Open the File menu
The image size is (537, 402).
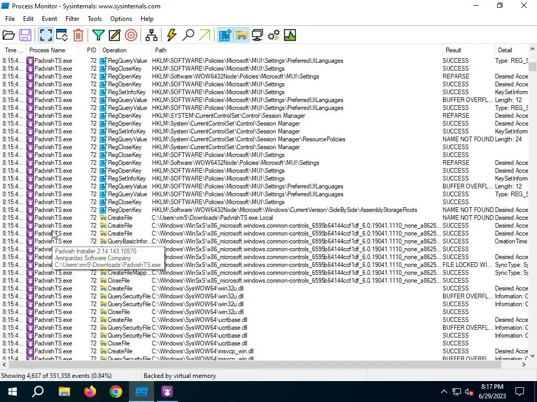(10, 19)
